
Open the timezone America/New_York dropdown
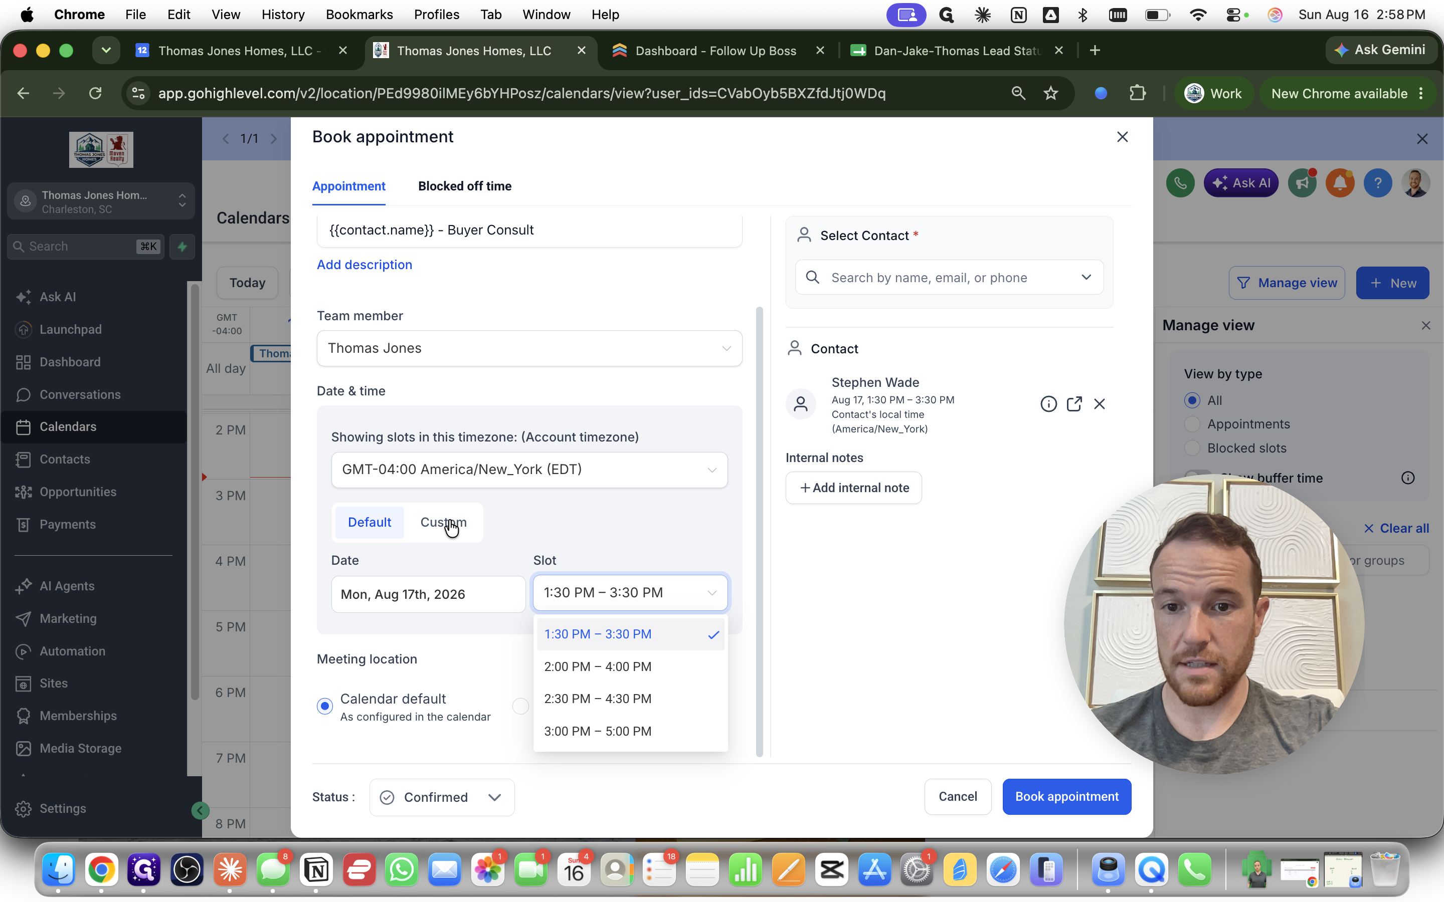[x=529, y=470]
